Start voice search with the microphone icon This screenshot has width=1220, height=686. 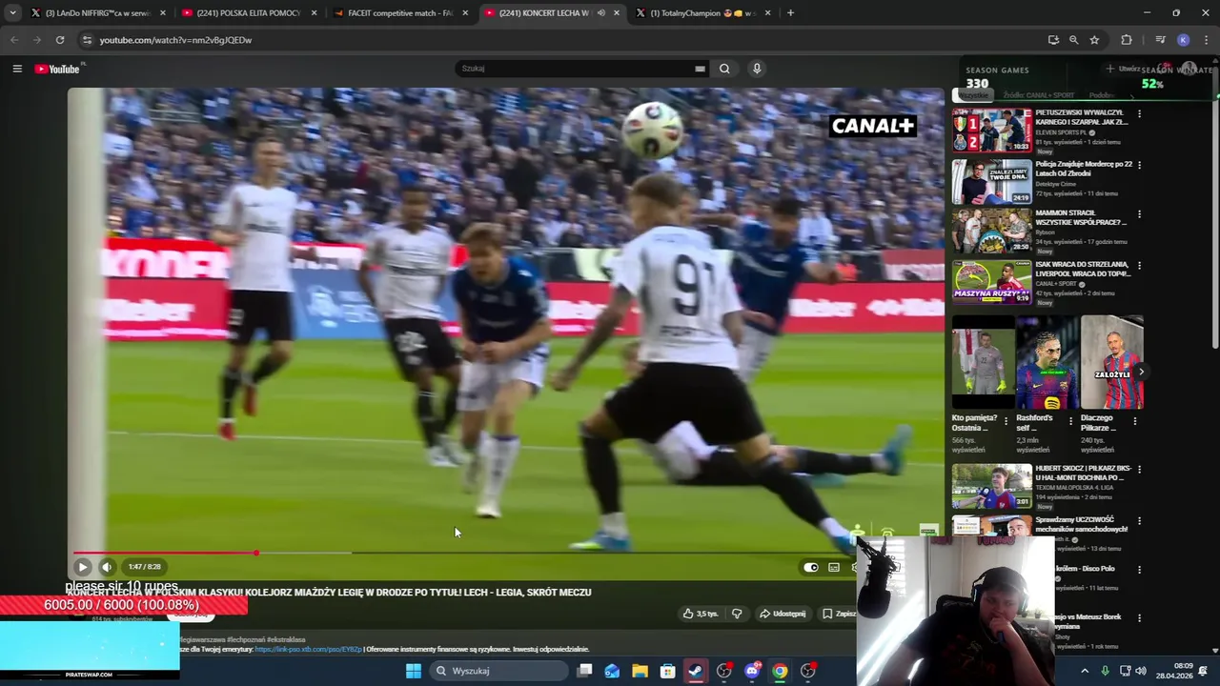pyautogui.click(x=757, y=69)
